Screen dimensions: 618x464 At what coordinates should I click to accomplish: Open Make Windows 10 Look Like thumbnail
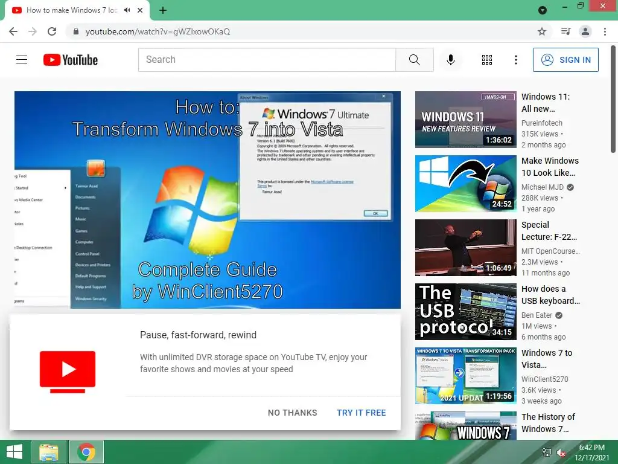[x=465, y=184]
